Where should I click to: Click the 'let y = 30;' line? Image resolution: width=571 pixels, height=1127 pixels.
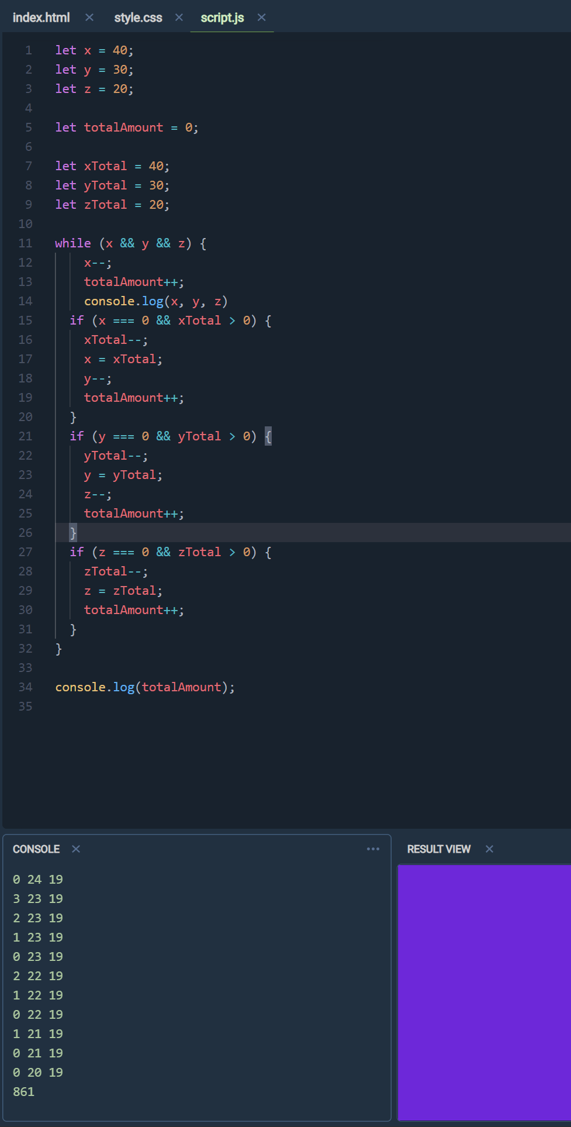point(94,70)
